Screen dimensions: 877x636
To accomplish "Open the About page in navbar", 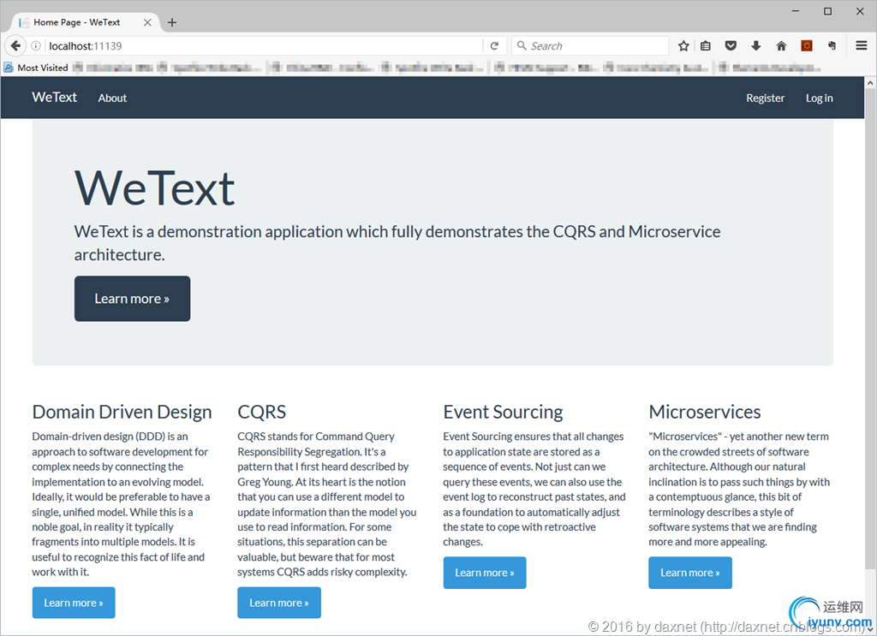I will 112,98.
